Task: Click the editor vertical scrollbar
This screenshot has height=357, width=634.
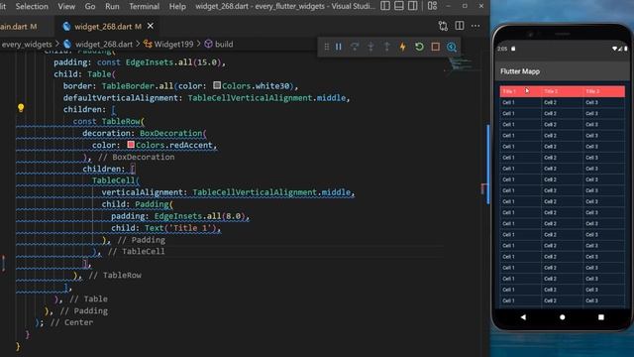Action: coord(488,164)
